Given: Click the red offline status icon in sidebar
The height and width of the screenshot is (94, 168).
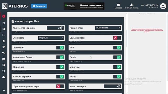Looking at the screenshot, I should pyautogui.click(x=4, y=16).
